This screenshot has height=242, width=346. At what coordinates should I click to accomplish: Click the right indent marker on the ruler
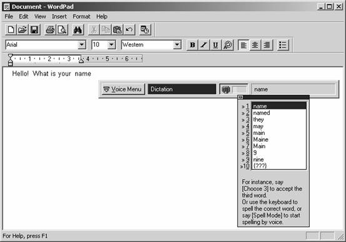(81, 59)
